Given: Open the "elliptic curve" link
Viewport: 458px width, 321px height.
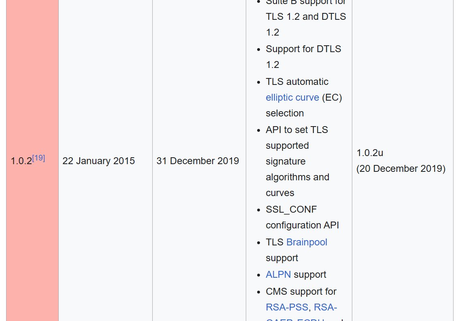Looking at the screenshot, I should click(292, 97).
